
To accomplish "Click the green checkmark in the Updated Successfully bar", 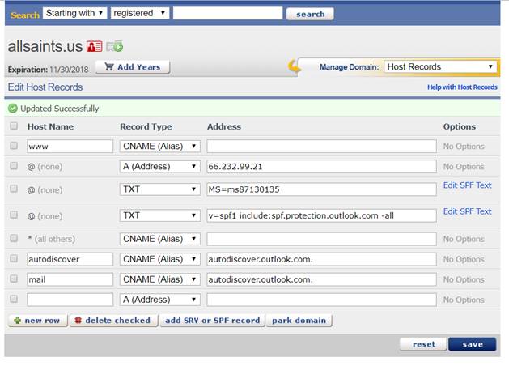I will (13, 108).
